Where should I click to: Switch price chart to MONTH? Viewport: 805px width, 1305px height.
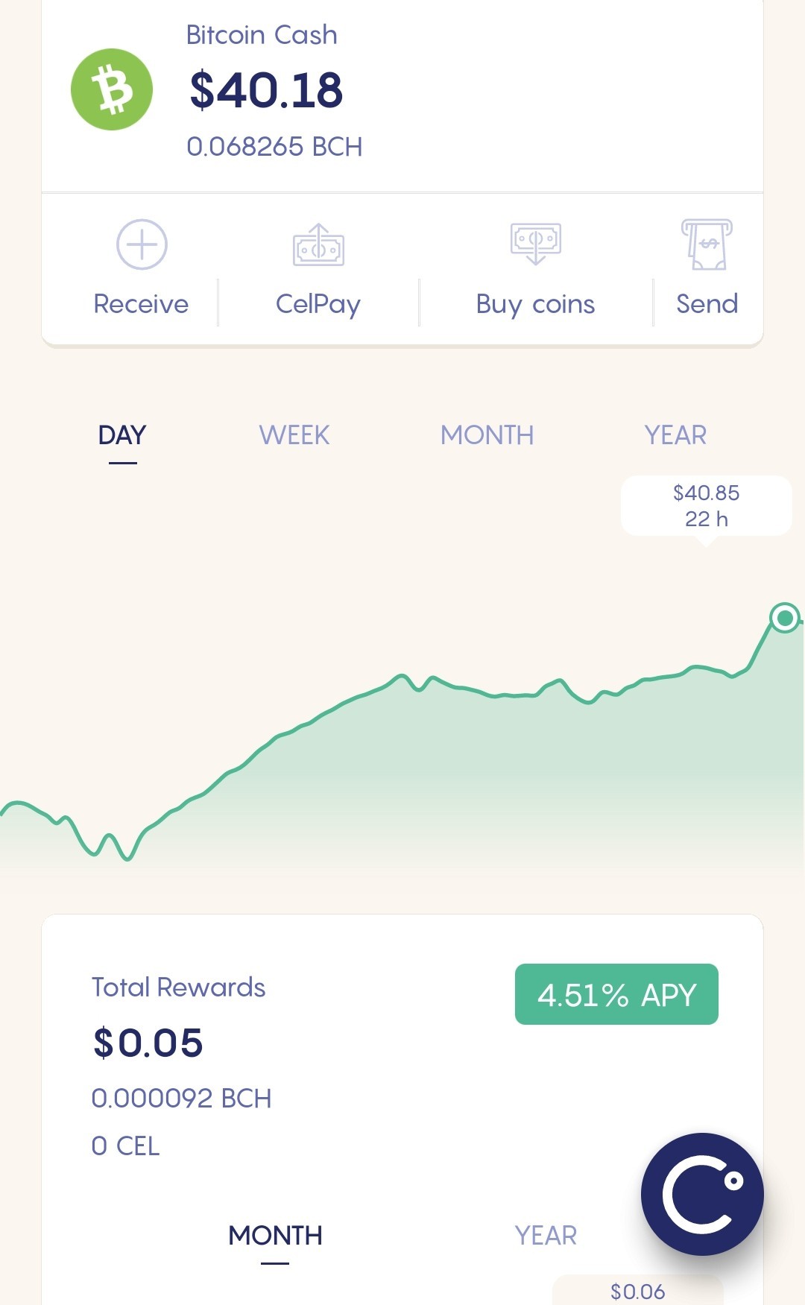(487, 435)
